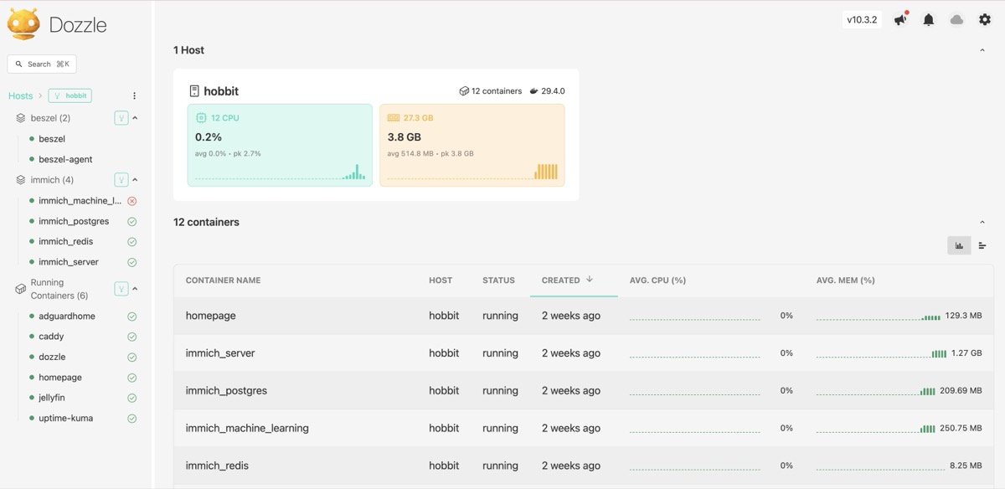Sort by AVG. CPU (%) column
The width and height of the screenshot is (1005, 489).
(x=657, y=281)
